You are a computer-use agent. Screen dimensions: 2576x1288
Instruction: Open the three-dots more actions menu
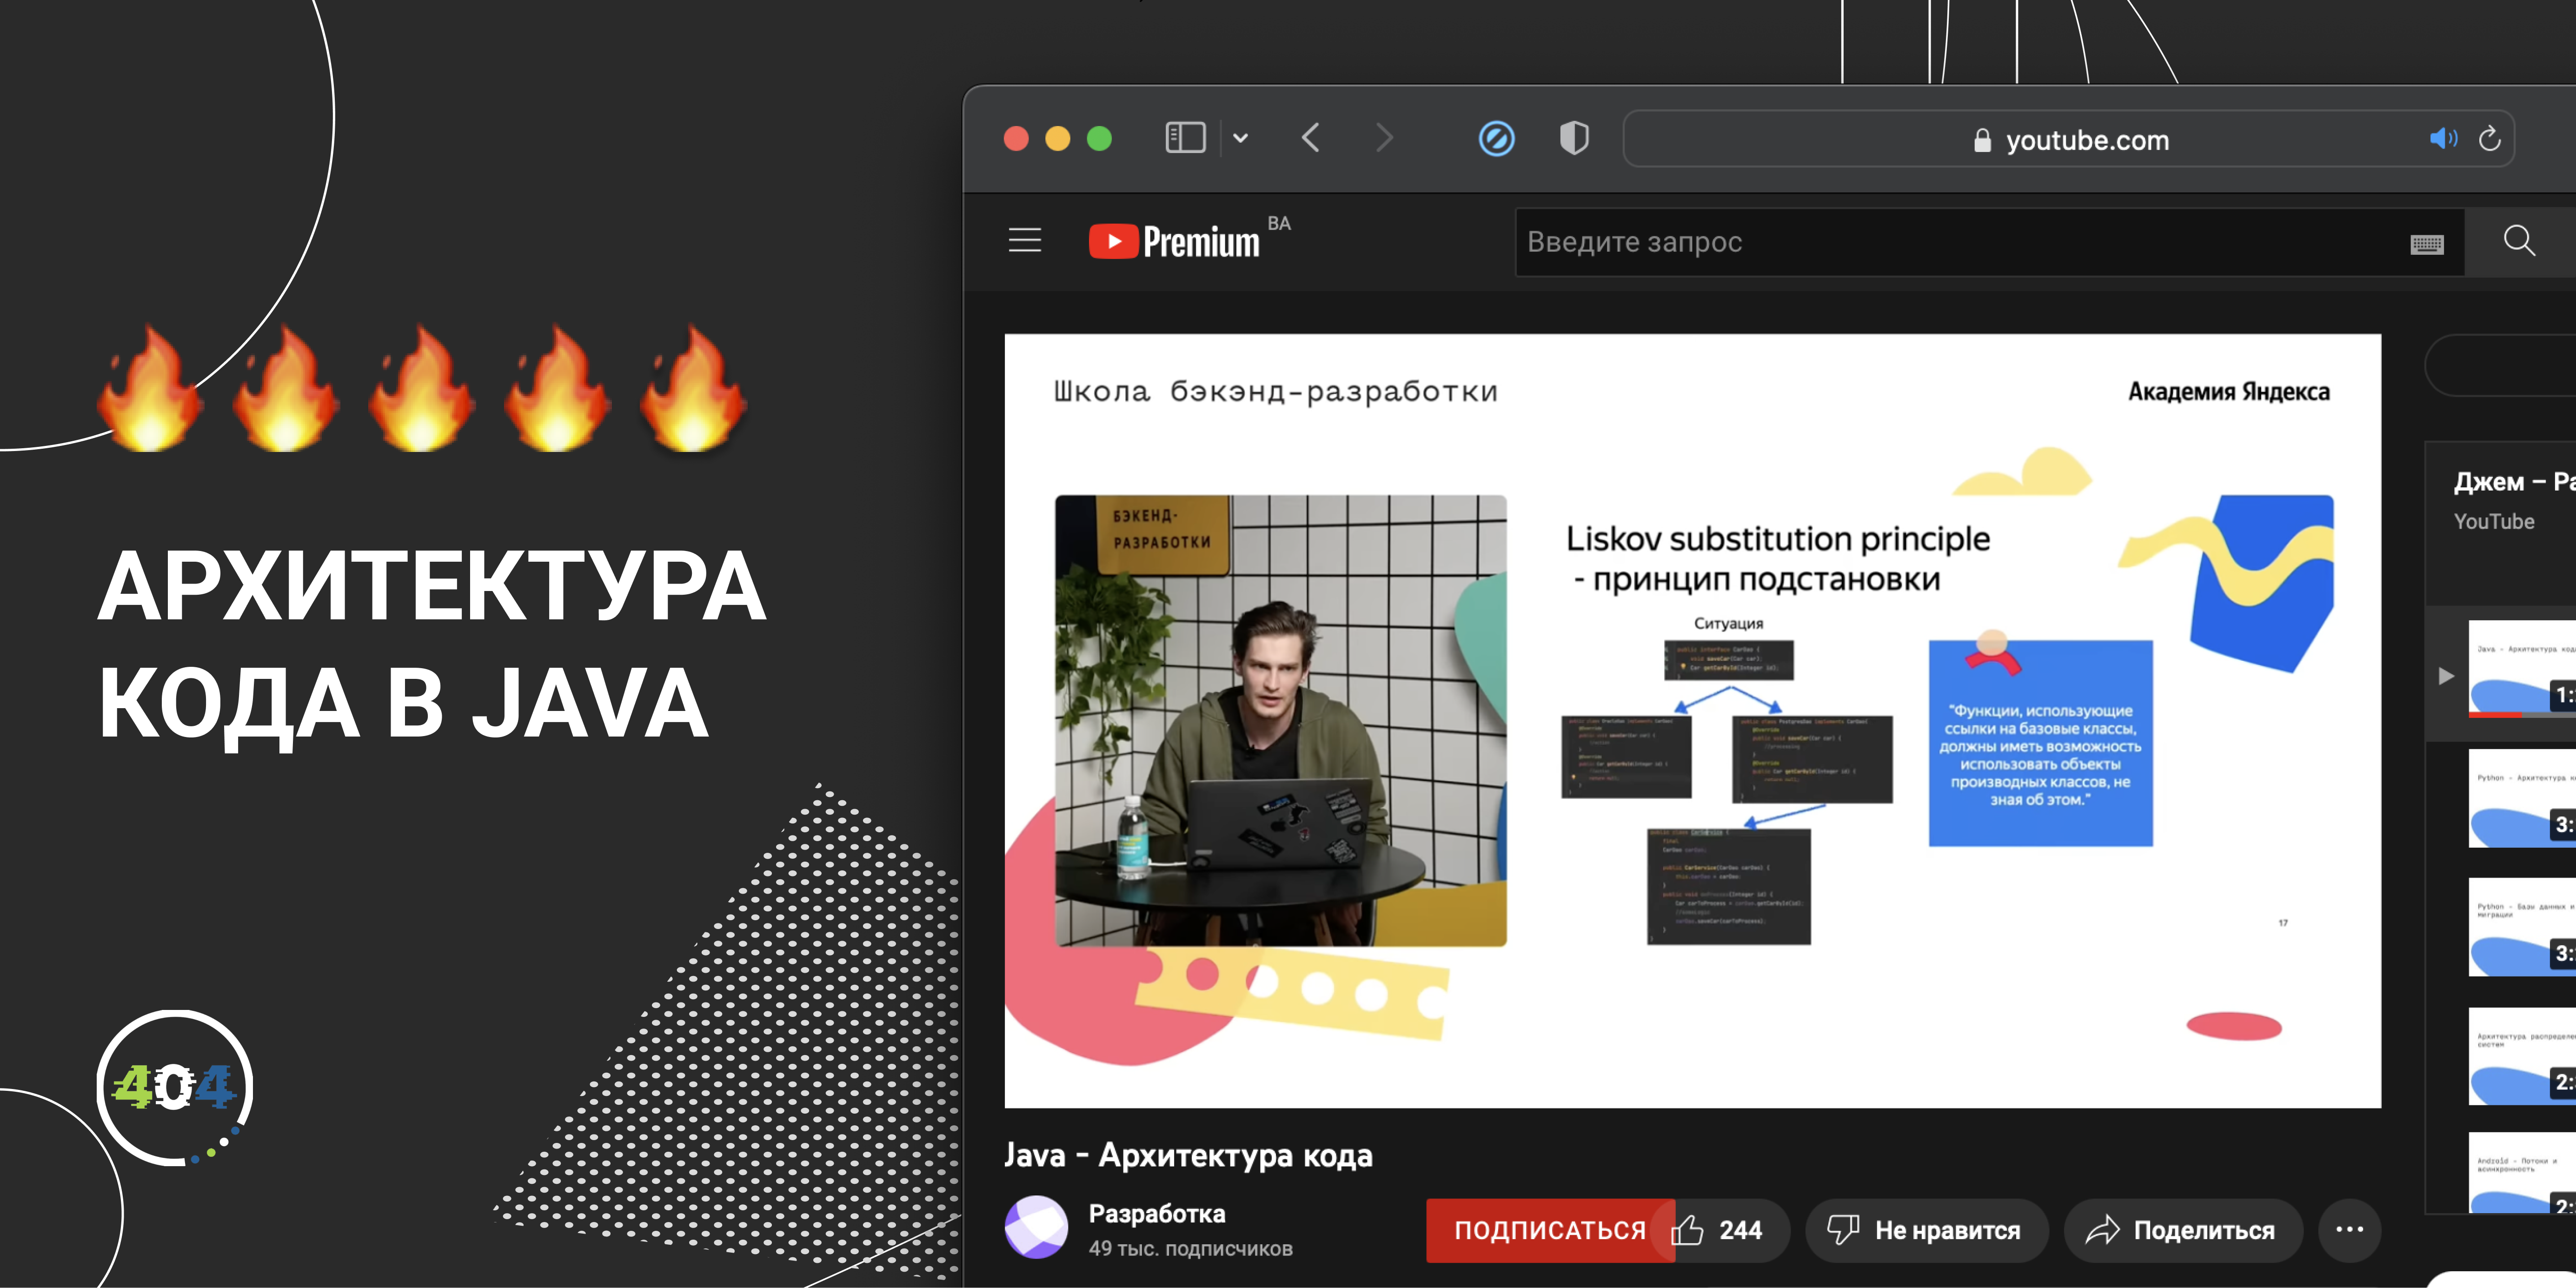[x=2349, y=1230]
